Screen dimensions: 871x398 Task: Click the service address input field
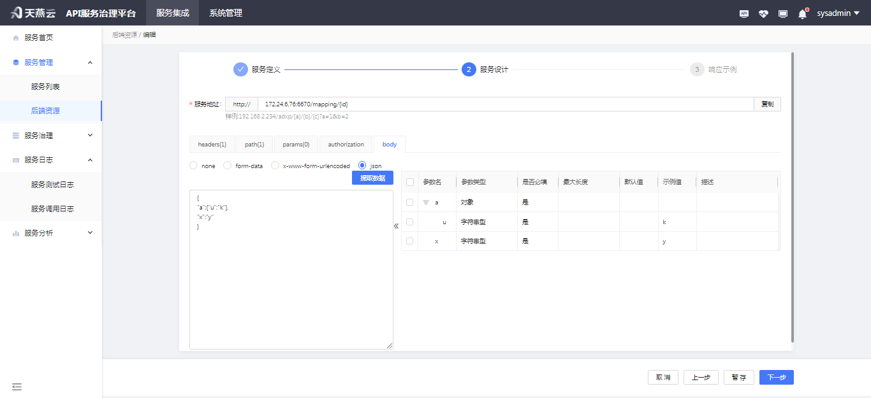point(506,104)
